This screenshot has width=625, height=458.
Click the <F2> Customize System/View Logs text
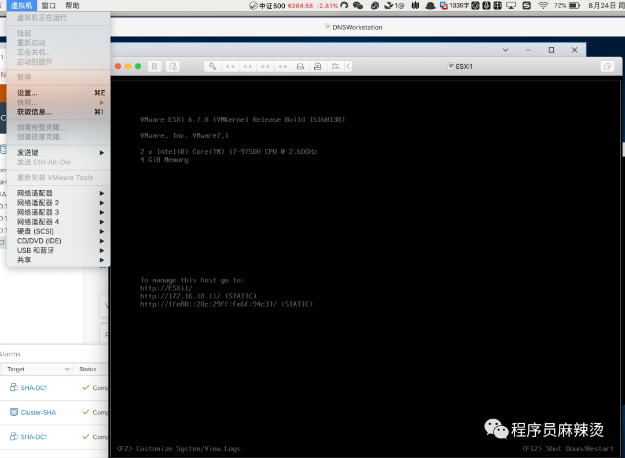[x=179, y=448]
